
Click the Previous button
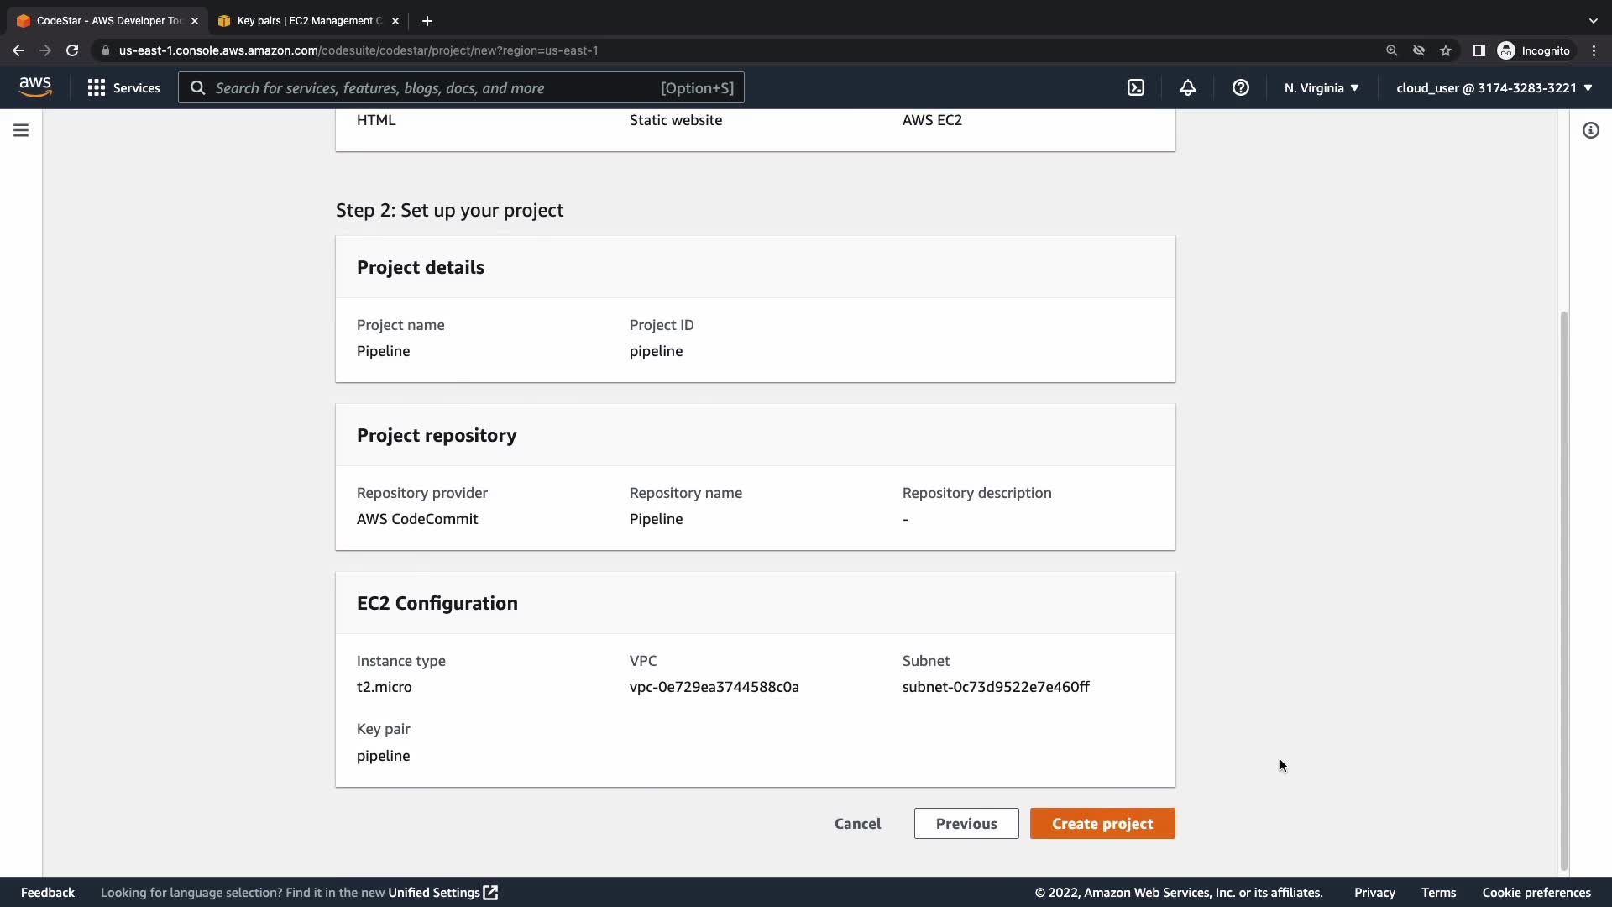coord(966,823)
